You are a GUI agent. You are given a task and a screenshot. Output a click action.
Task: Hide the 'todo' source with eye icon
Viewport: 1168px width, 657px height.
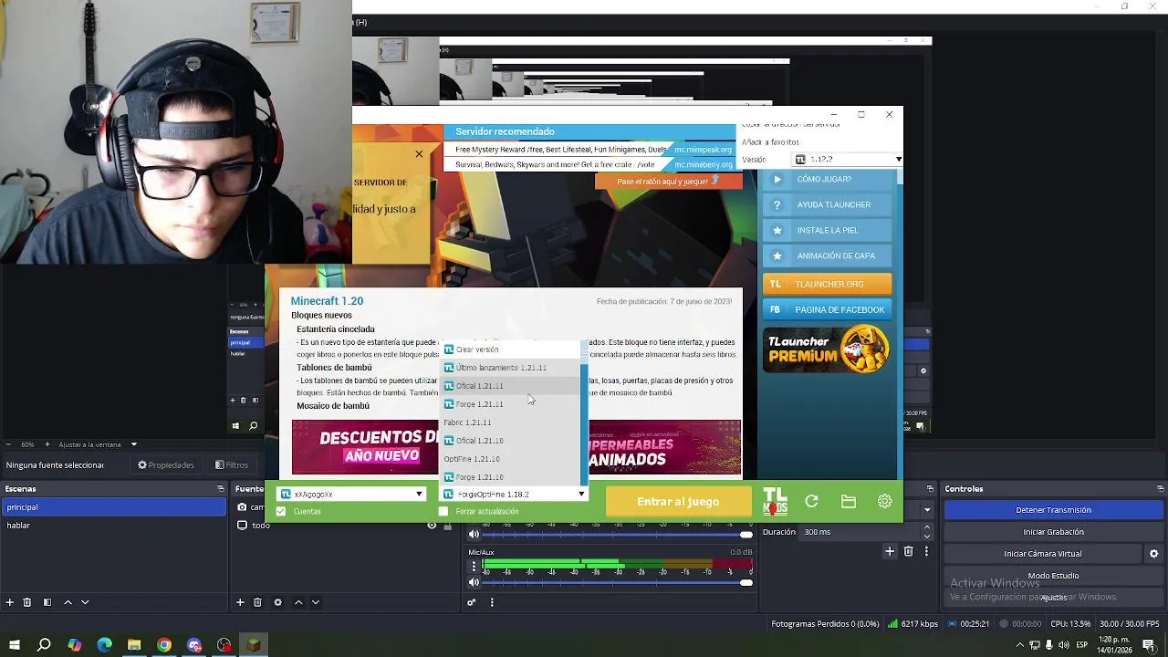point(432,526)
